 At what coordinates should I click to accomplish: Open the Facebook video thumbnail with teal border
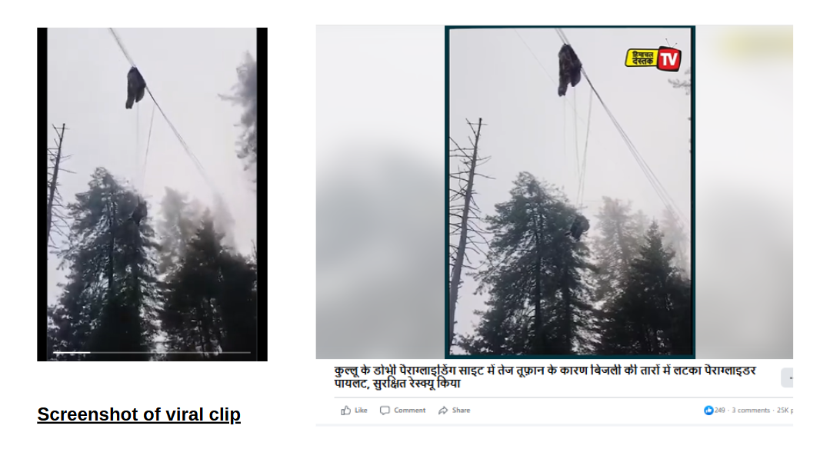570,192
